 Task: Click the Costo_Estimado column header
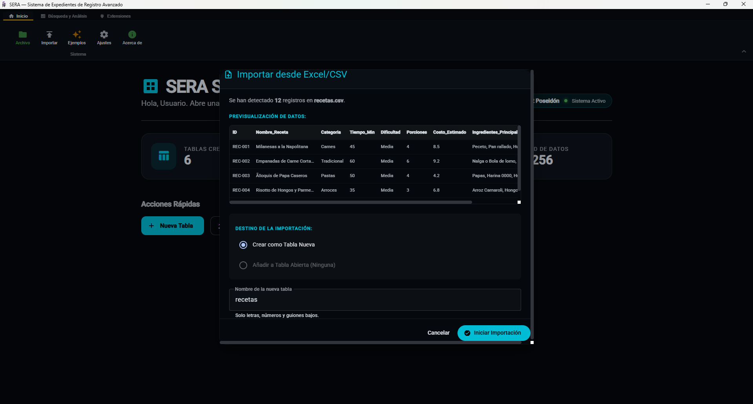[449, 132]
